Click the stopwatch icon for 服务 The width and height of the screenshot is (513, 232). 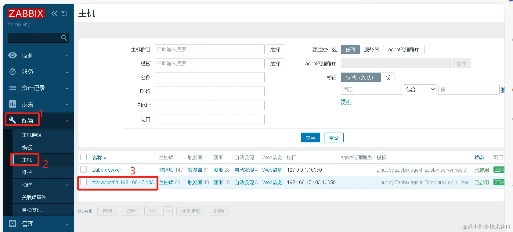[13, 71]
